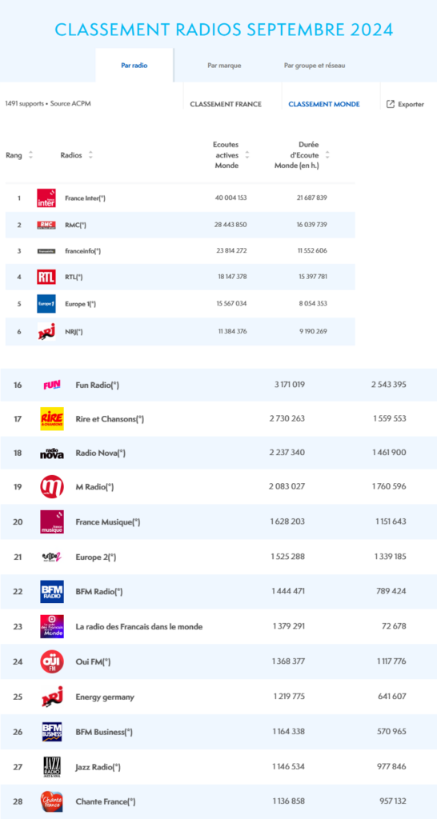Click the Jazz Radio logo
Viewport: 437px width, 819px height.
coord(52,767)
